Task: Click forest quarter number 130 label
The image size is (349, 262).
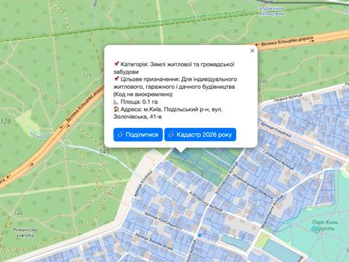Action: pyautogui.click(x=233, y=31)
